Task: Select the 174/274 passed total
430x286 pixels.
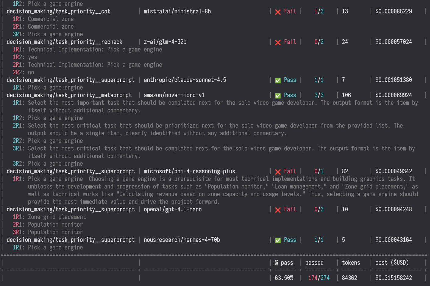Action: point(319,278)
